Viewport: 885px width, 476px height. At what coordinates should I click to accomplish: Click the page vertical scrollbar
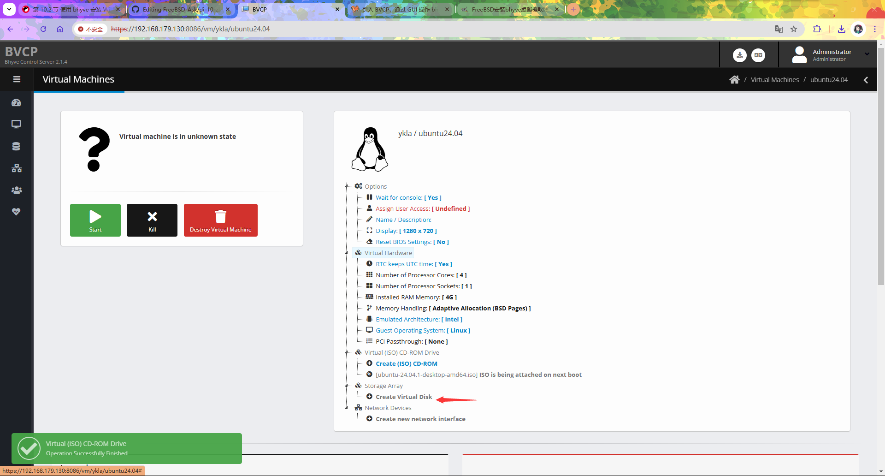tap(881, 166)
